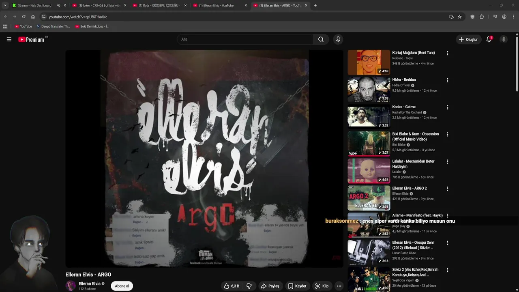Start voice search with microphone icon

point(338,39)
